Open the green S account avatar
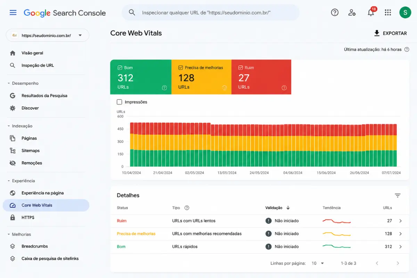The height and width of the screenshot is (278, 417). point(405,13)
